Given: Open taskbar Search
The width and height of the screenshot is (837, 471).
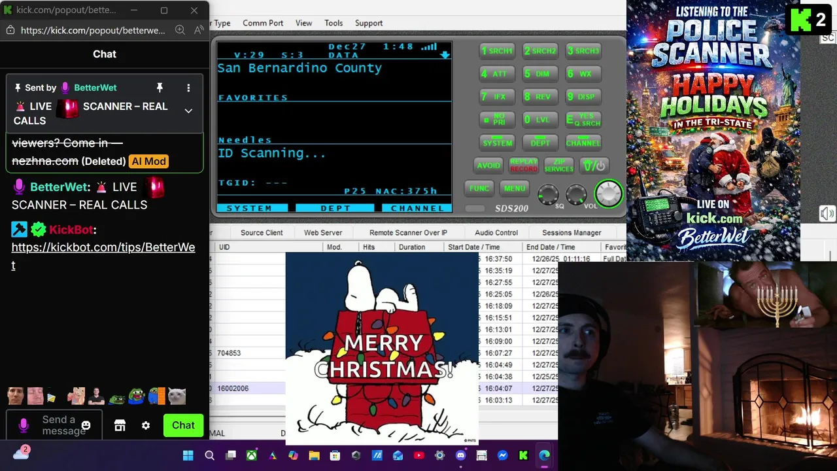Looking at the screenshot, I should [209, 455].
